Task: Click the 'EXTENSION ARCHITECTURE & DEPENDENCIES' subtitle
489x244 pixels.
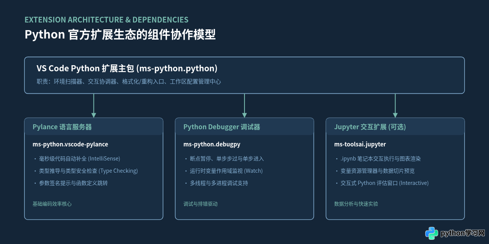Action: (107, 20)
